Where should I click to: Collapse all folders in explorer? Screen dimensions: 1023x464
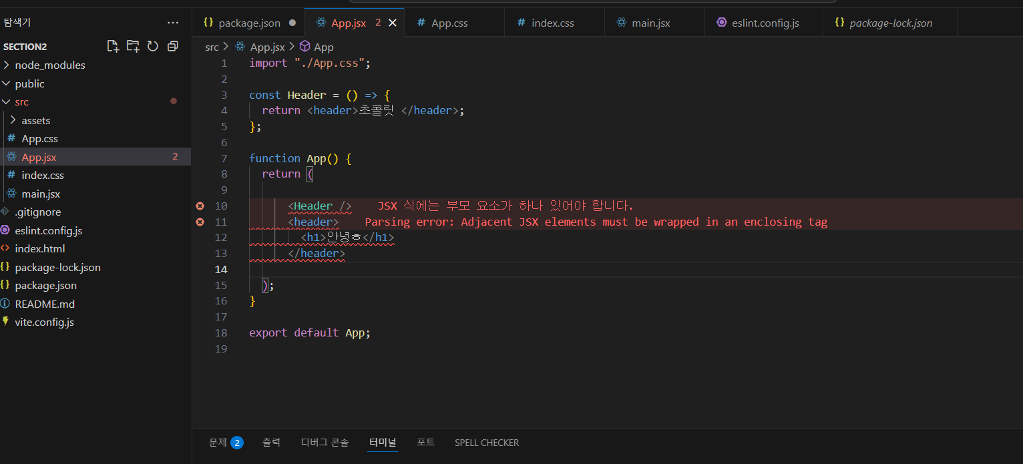(173, 46)
